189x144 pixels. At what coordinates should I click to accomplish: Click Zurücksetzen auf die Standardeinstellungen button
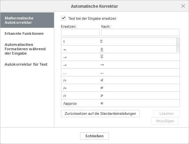pos(100,114)
